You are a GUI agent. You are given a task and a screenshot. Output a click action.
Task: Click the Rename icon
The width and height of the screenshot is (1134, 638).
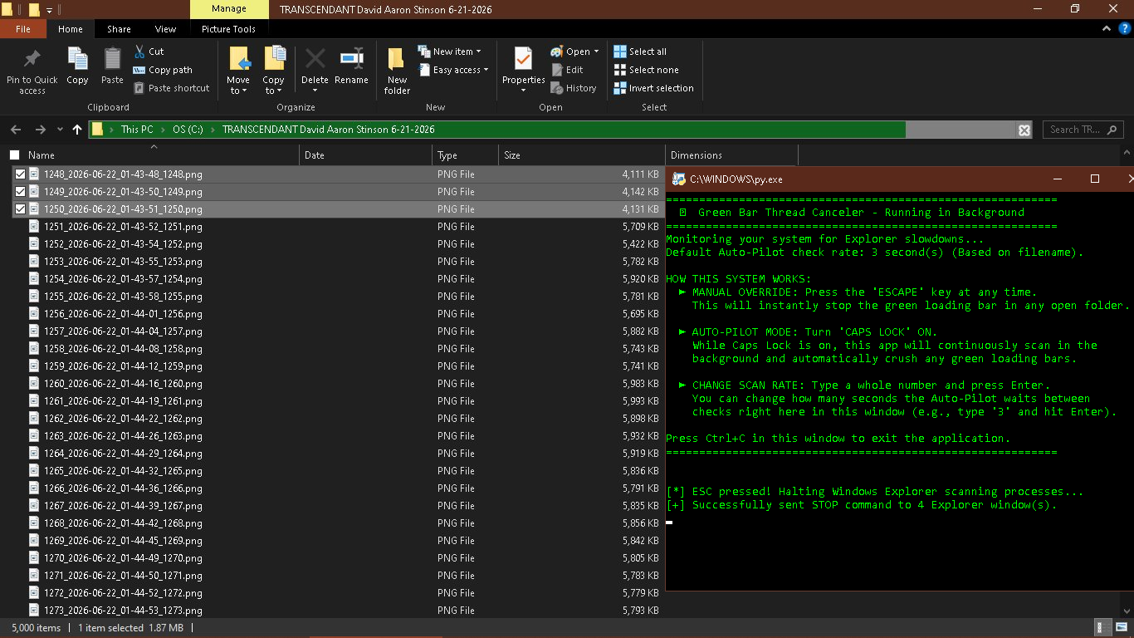[x=351, y=59]
